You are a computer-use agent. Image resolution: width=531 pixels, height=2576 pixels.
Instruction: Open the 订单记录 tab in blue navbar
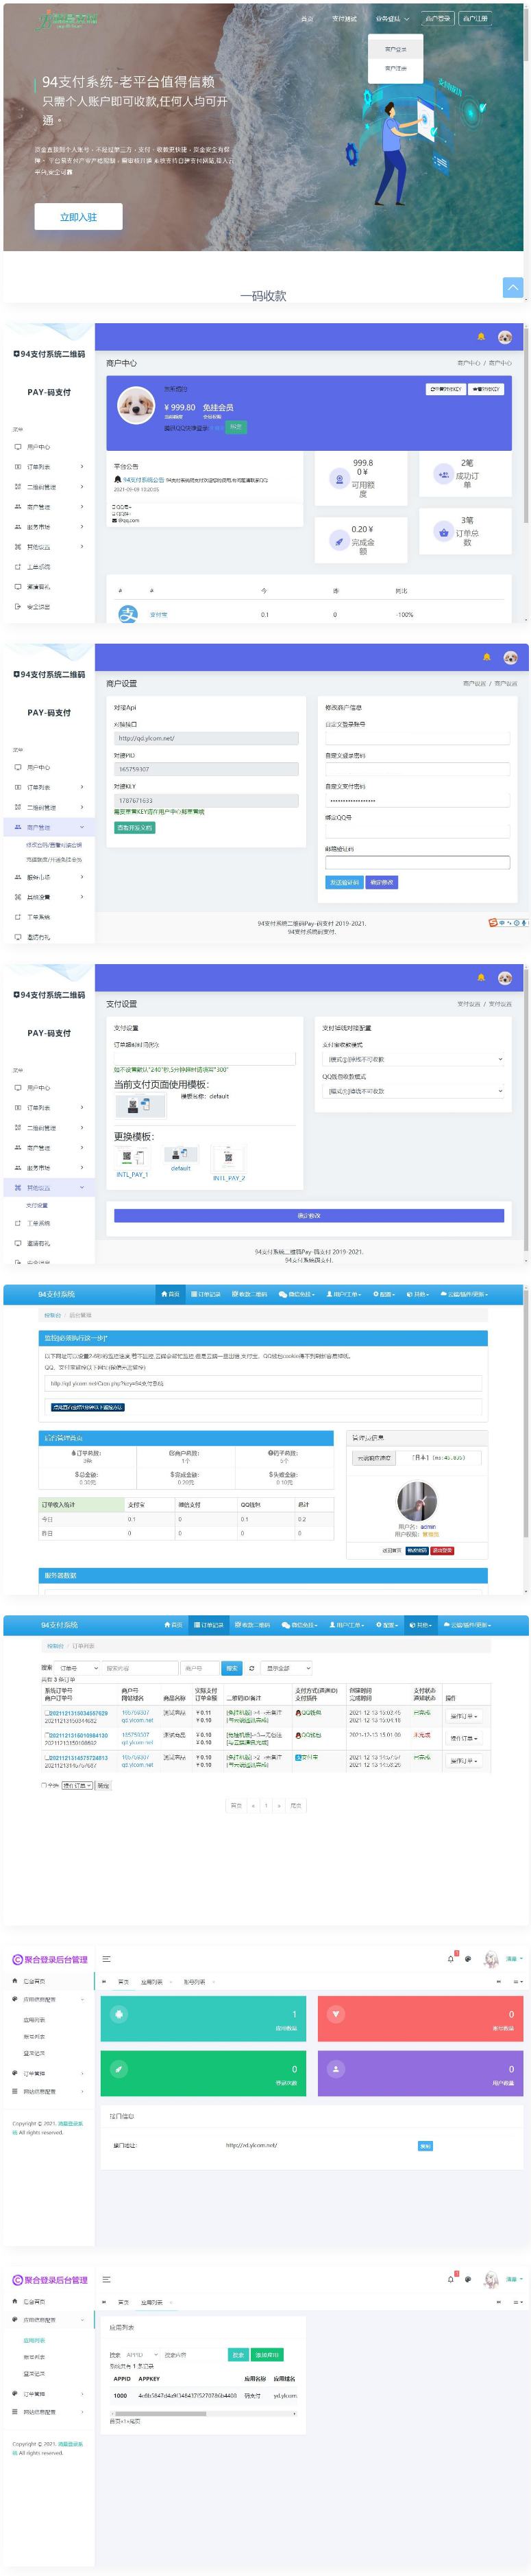(x=208, y=1294)
